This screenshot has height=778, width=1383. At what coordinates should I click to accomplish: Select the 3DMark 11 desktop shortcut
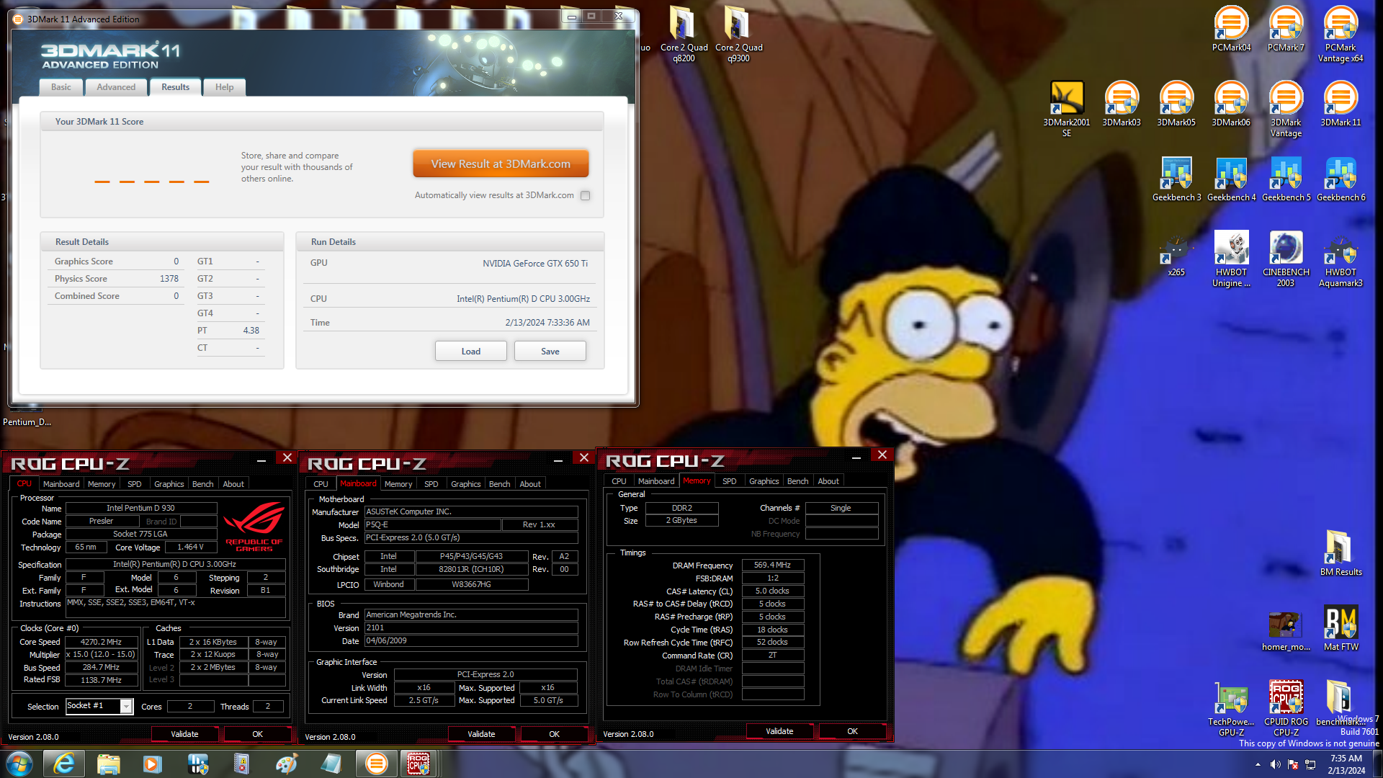coord(1341,104)
